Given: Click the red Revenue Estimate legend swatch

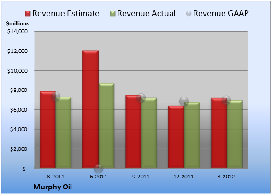Looking at the screenshot, I should point(28,14).
